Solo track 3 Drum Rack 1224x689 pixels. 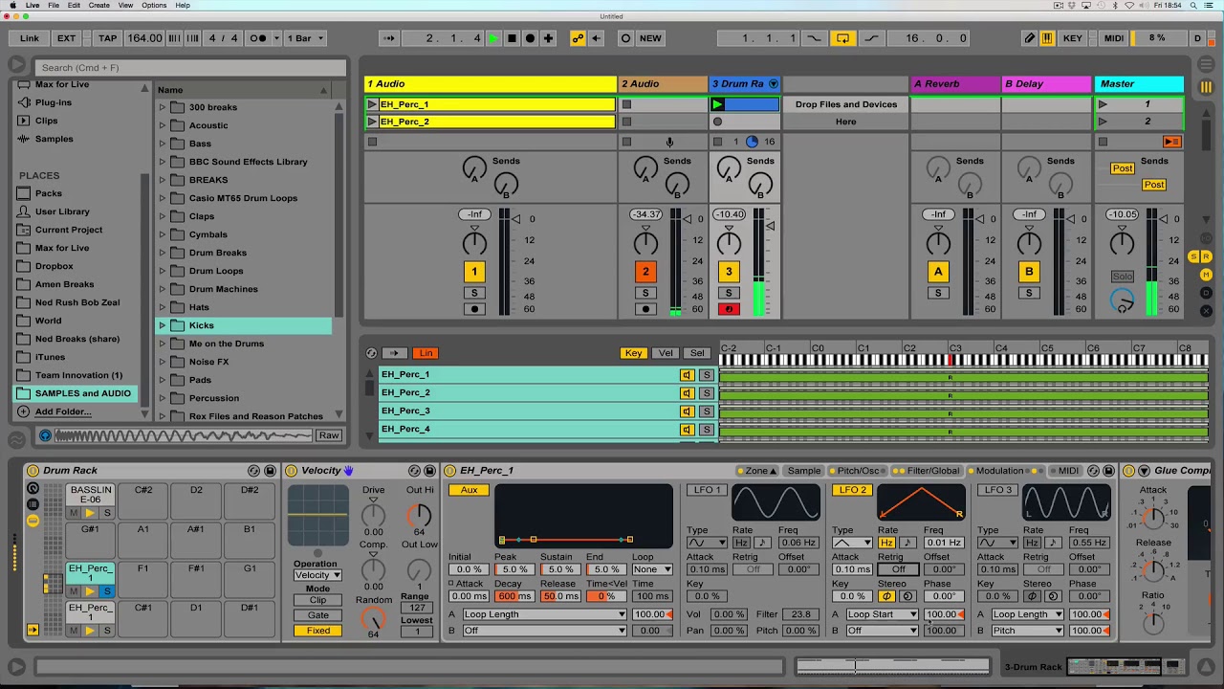729,293
